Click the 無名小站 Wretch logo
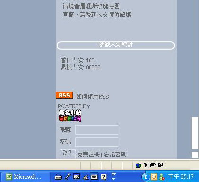 pyautogui.click(x=70, y=116)
